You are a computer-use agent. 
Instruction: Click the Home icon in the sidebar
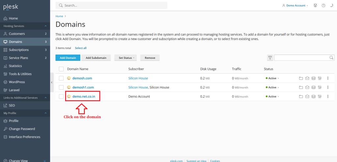5,18
